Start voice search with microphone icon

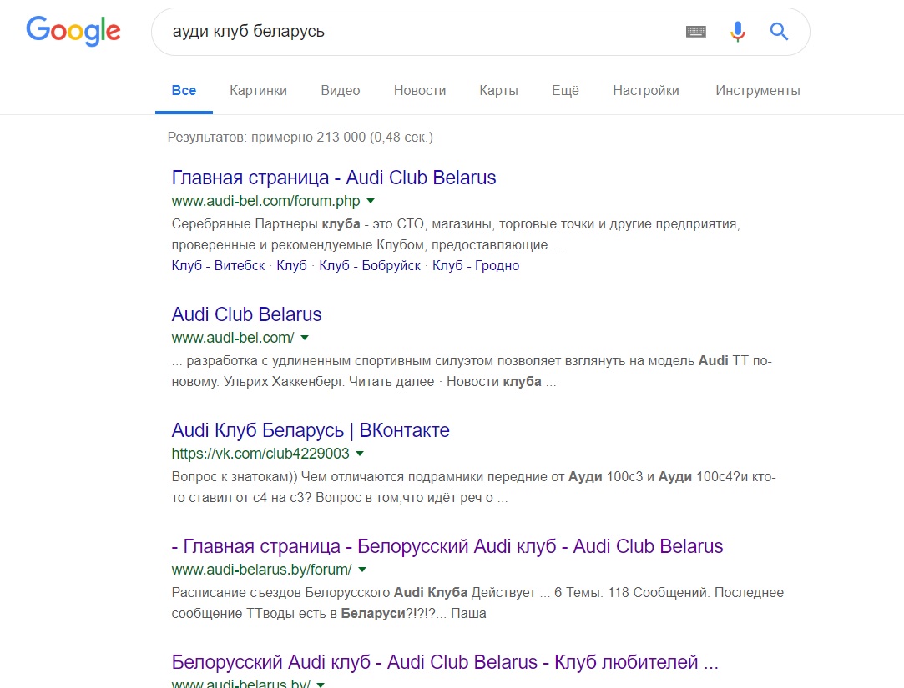(x=737, y=31)
